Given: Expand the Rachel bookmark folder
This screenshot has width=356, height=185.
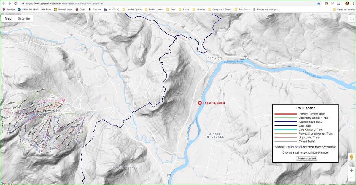Looking at the screenshot, I should tap(184, 10).
